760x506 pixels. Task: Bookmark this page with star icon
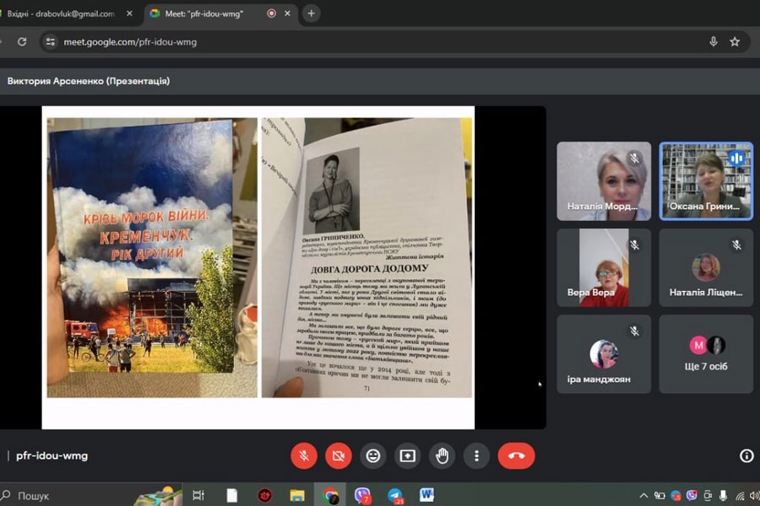[735, 41]
